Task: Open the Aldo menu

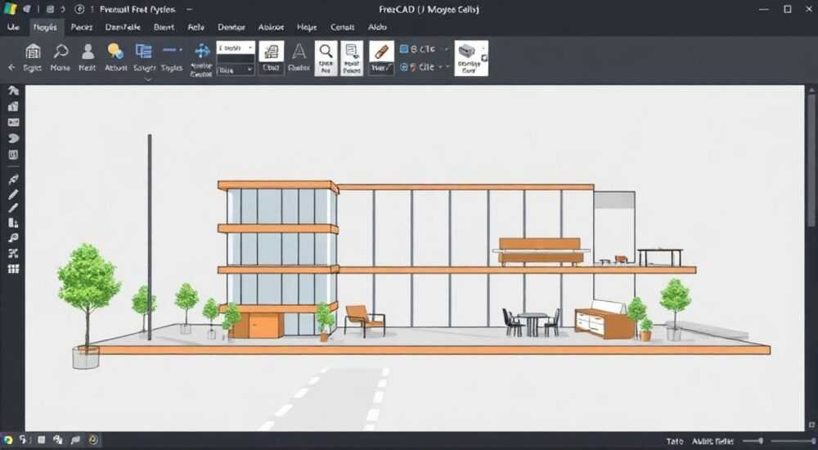Action: pos(377,27)
